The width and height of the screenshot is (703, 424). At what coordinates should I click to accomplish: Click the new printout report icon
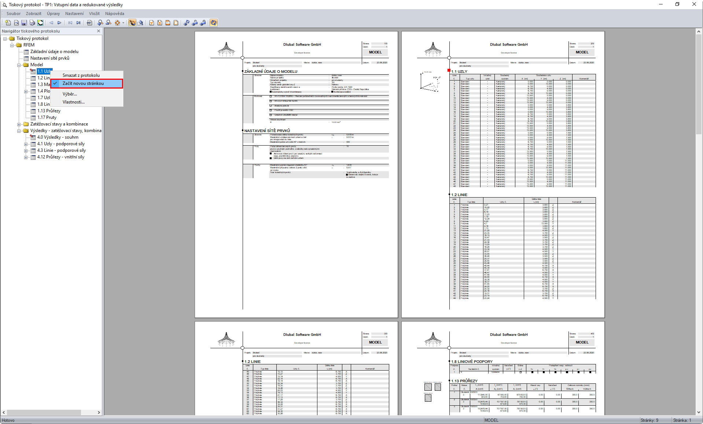point(8,23)
